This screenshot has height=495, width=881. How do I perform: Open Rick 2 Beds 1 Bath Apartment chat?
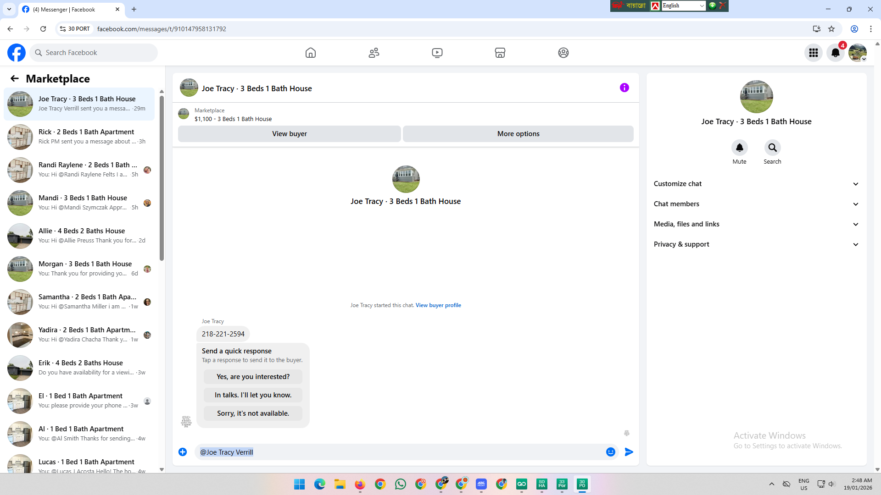click(79, 137)
